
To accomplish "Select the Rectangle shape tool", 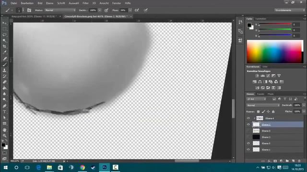I will pos(4,124).
